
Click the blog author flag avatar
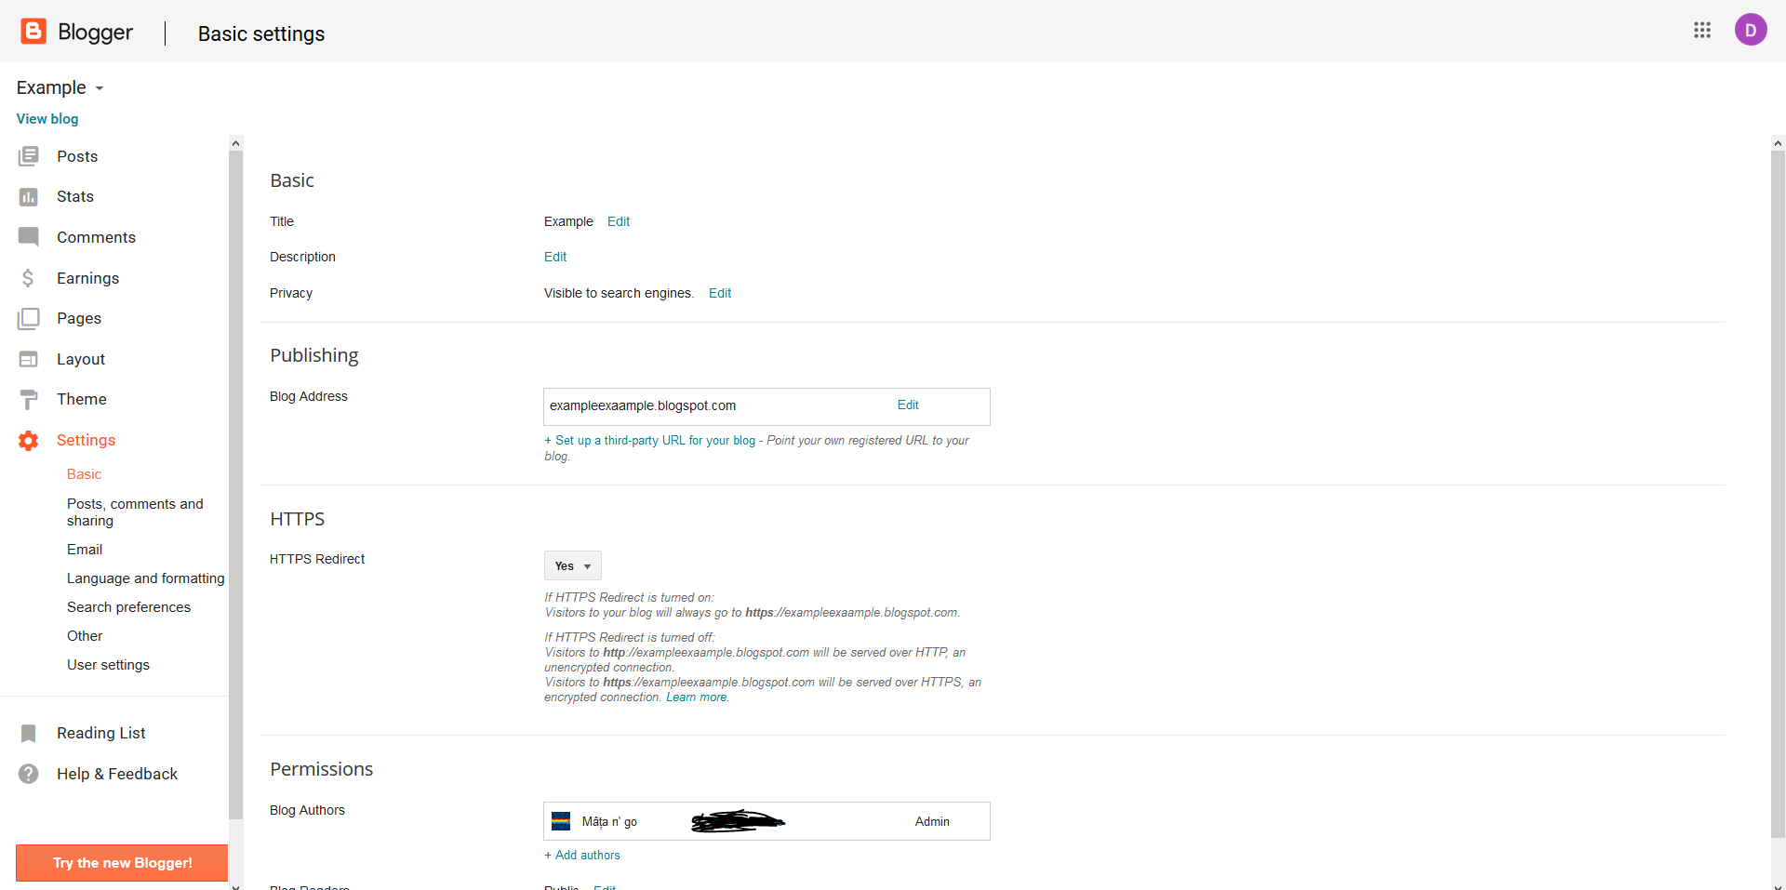pos(561,821)
